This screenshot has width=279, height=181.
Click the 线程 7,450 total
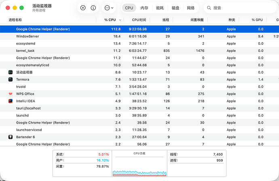pos(197,154)
